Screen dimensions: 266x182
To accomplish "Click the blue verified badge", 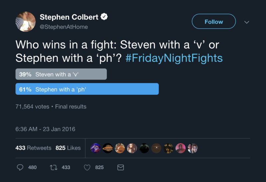I will tap(104, 16).
